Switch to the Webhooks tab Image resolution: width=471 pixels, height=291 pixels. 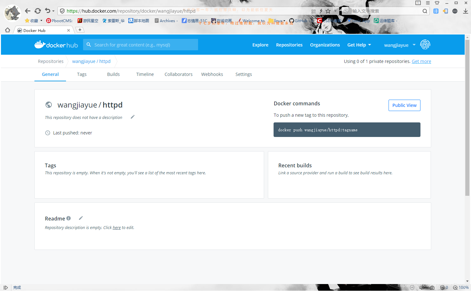coord(212,74)
